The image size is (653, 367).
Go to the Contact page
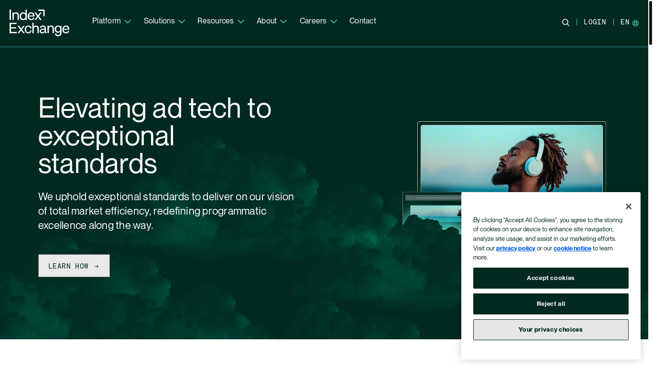(x=363, y=21)
